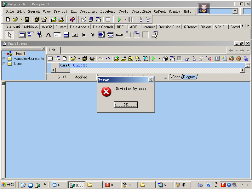Image resolution: width=252 pixels, height=189 pixels.
Task: Switch to the Data Access palette tab
Action: pyautogui.click(x=79, y=27)
